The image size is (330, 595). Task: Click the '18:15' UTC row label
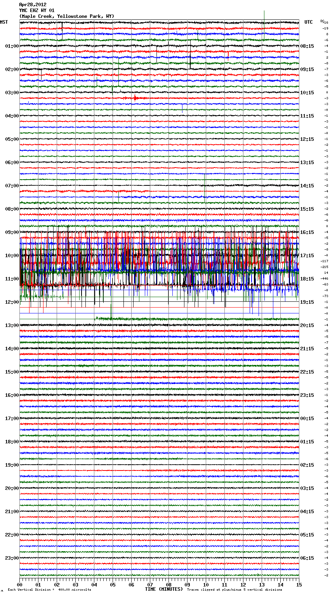[x=307, y=279]
